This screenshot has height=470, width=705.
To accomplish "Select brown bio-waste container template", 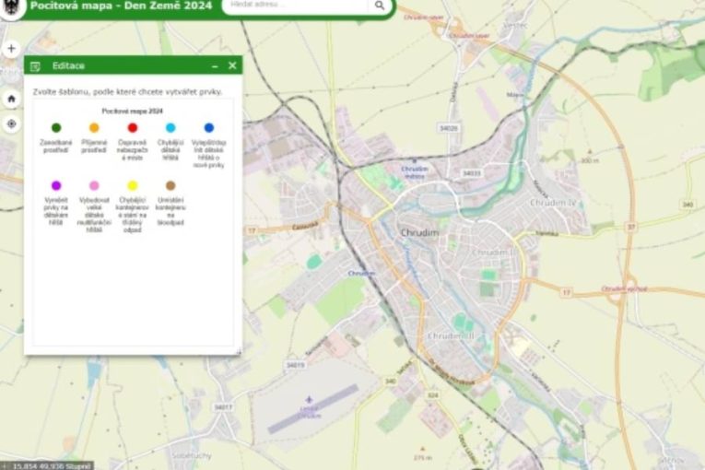I will (170, 185).
